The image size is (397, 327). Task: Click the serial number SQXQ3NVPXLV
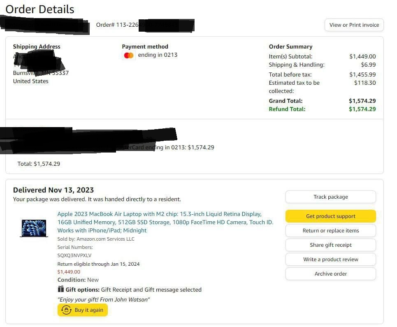pyautogui.click(x=74, y=255)
